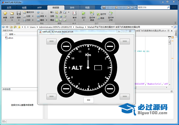
Task: Click Run and Advance (运行并前进) icon
Action: pos(92,13)
